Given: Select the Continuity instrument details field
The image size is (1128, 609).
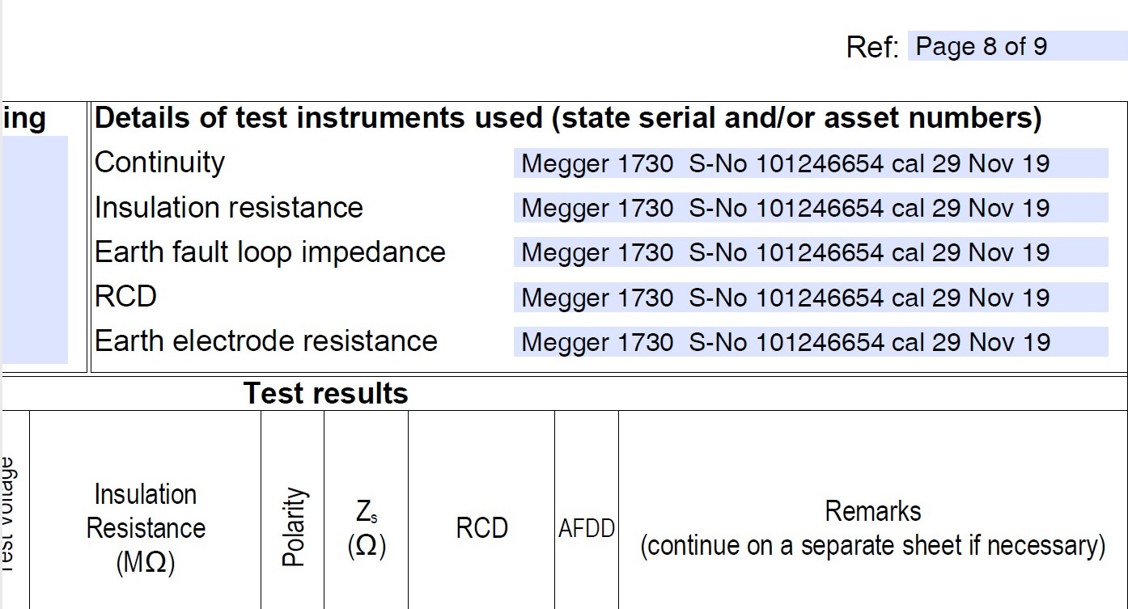Looking at the screenshot, I should coord(811,163).
